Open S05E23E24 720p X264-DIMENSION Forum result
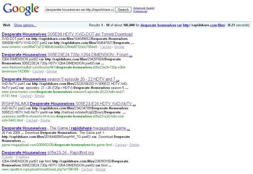Viewport: 253px width, 174px height. coord(67,55)
